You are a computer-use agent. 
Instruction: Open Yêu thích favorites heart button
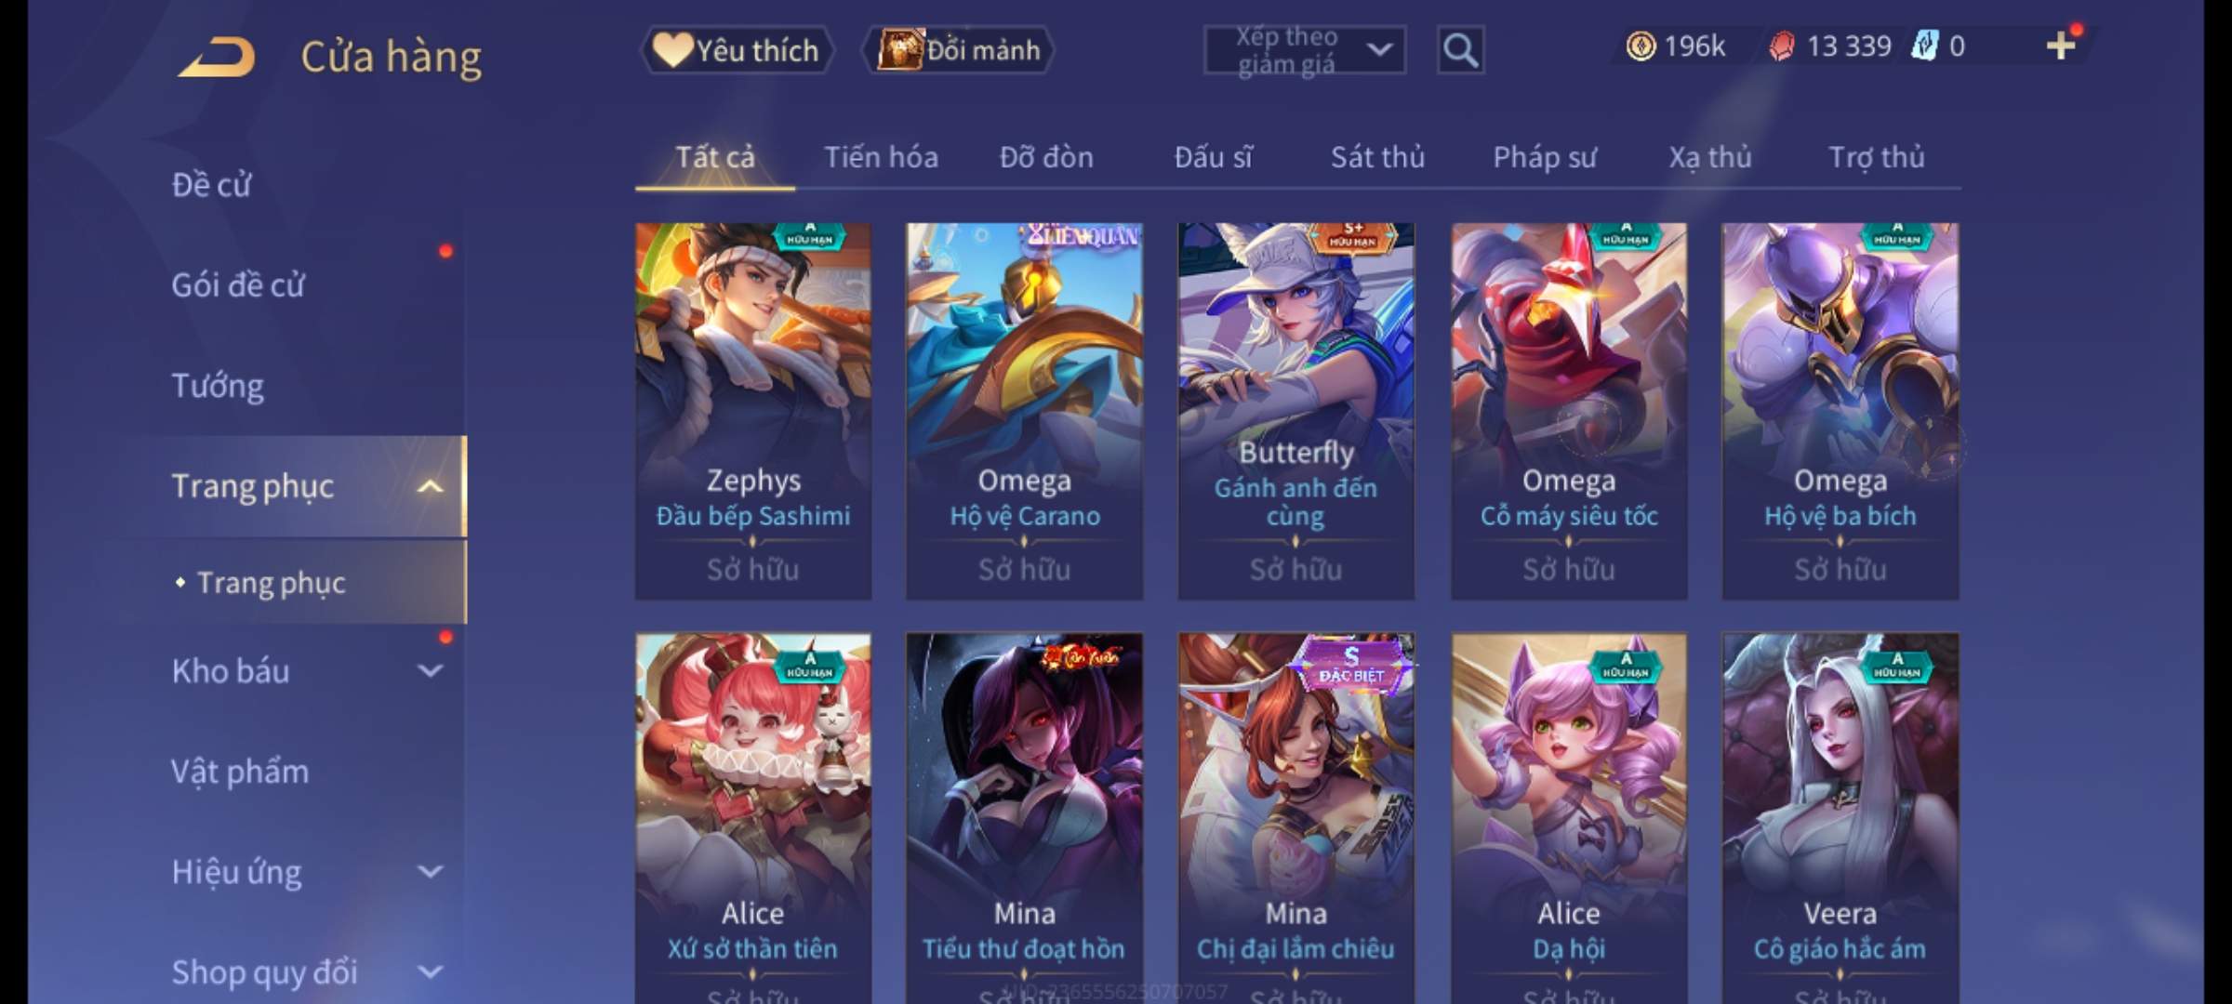[x=736, y=50]
